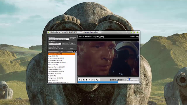Open the EPG guide
The height and width of the screenshot is (105, 187).
pos(72,48)
